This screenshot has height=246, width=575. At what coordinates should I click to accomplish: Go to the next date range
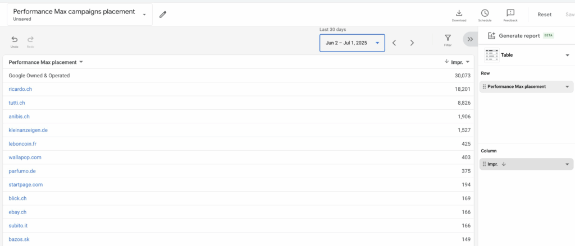coord(412,43)
